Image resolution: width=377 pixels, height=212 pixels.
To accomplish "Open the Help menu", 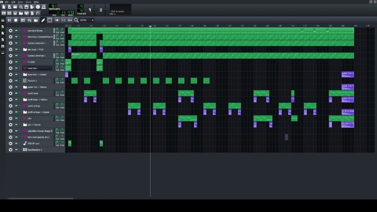I will [x=37, y=2].
